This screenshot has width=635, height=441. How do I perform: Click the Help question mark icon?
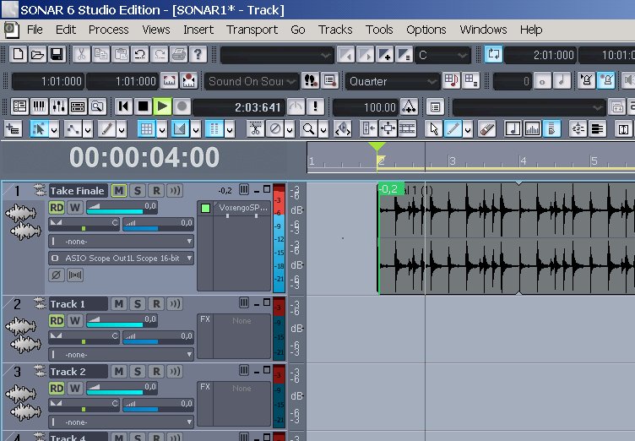click(x=198, y=54)
